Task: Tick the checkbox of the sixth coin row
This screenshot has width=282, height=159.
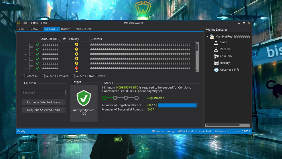Action: (31, 68)
